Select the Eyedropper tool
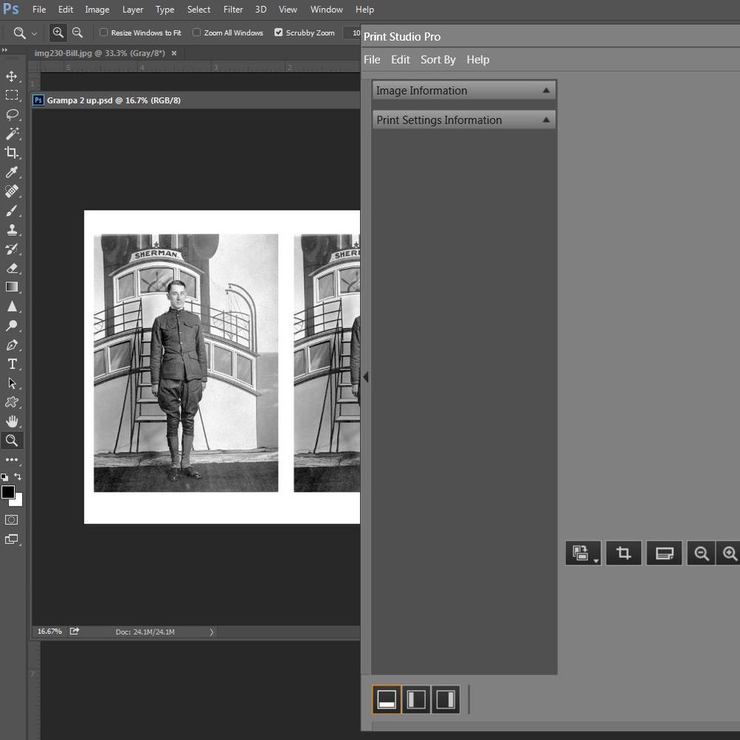This screenshot has height=740, width=740. click(12, 172)
